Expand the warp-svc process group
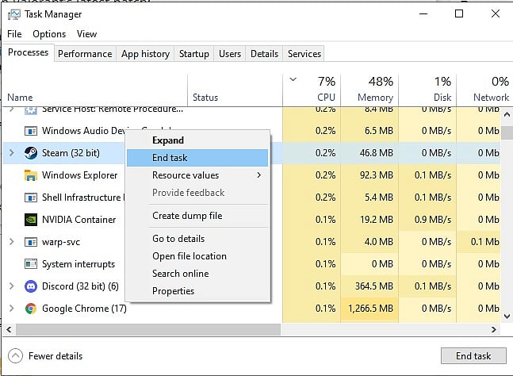This screenshot has height=376, width=513. 11,242
